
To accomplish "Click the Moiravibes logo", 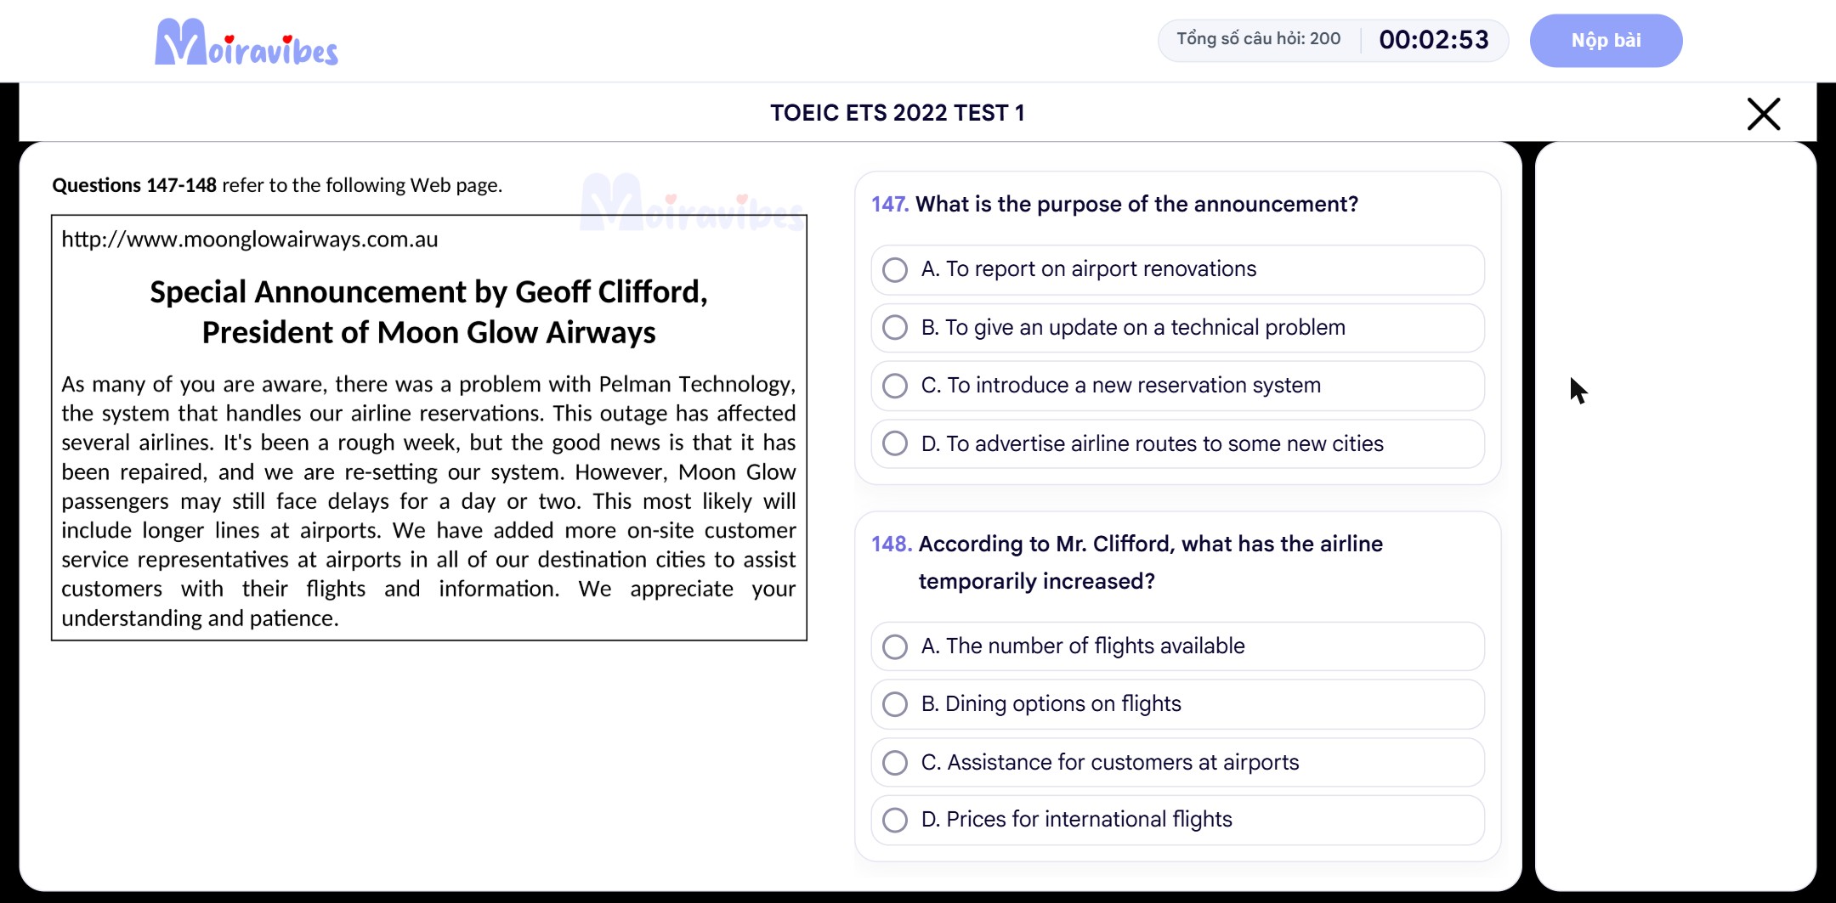I will 246,42.
